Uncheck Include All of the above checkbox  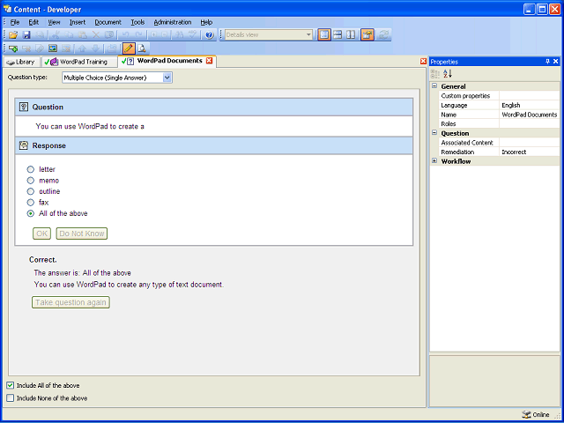(x=10, y=385)
